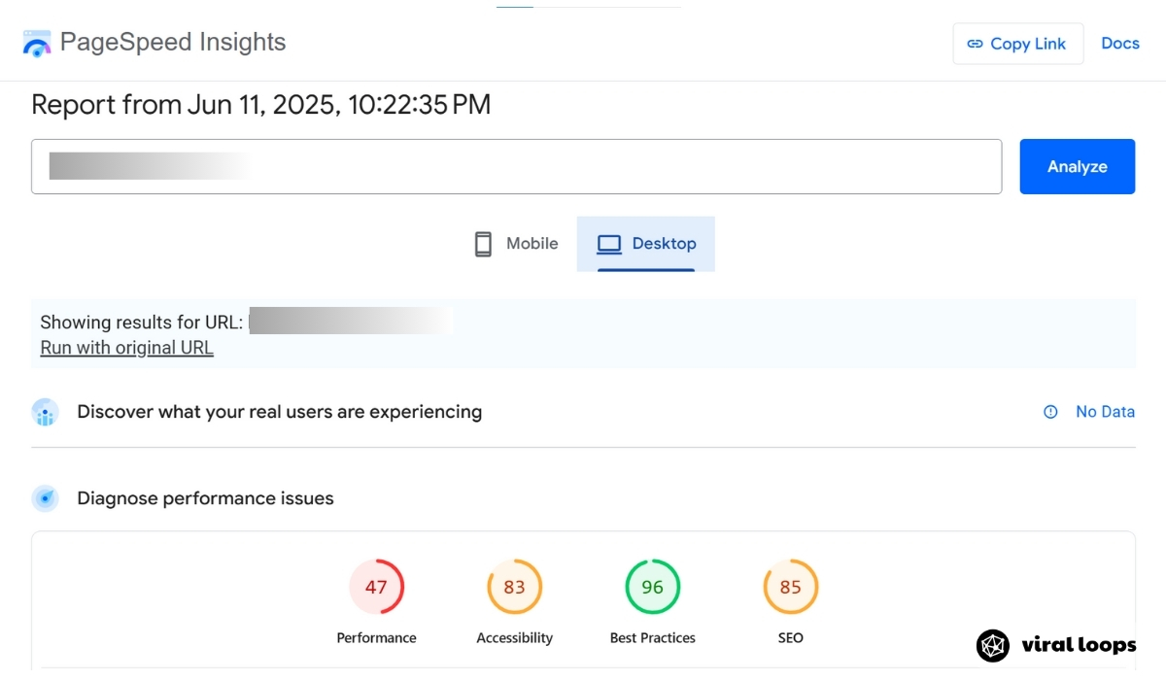Click the PageSpeed Insights logo icon
1166x680 pixels.
tap(37, 43)
